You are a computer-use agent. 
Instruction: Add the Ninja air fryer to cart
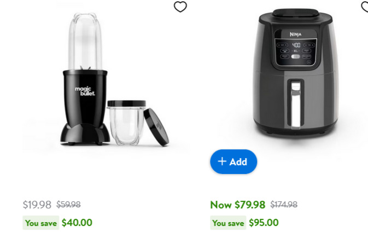point(233,161)
